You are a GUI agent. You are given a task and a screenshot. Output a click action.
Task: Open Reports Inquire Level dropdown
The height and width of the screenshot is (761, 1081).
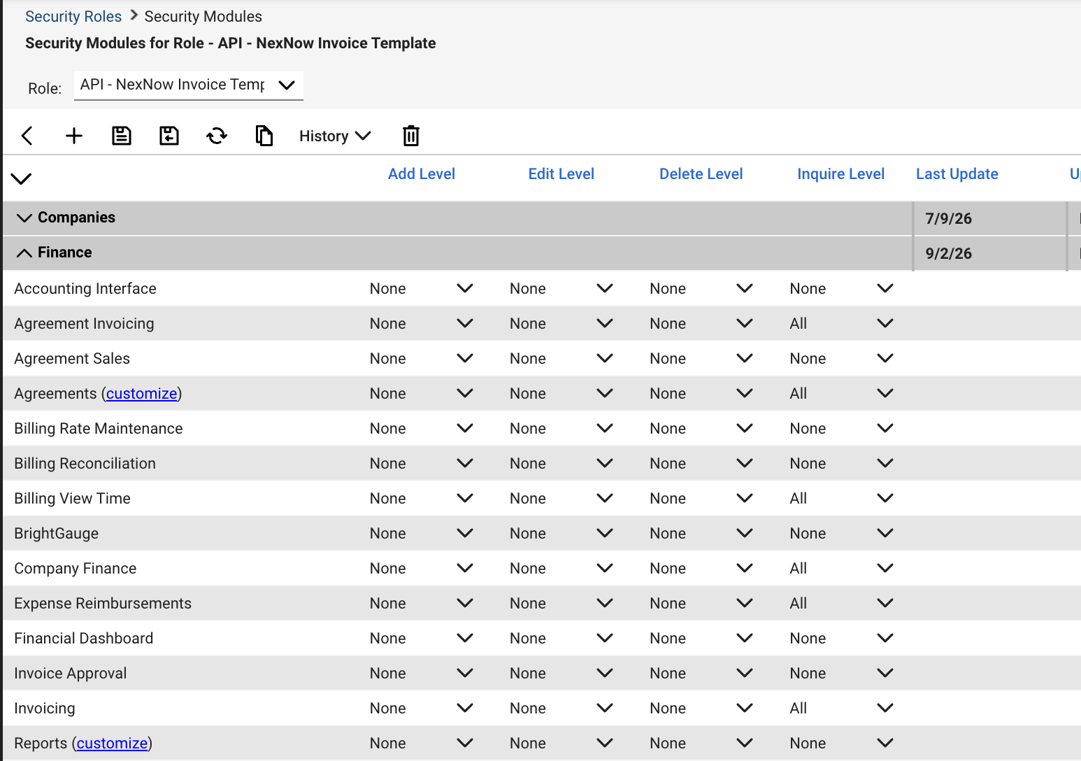[841, 743]
